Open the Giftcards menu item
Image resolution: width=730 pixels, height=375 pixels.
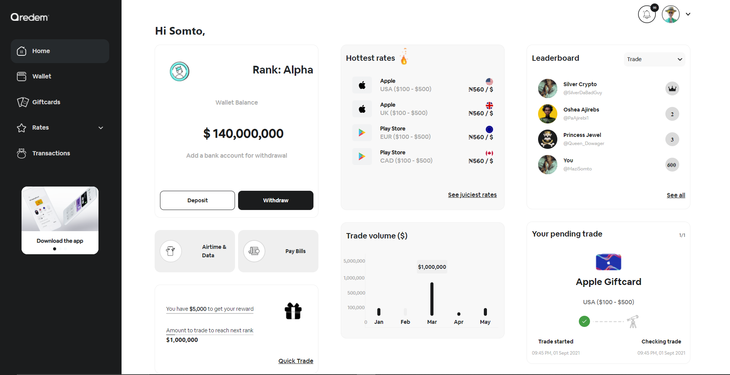coord(60,102)
